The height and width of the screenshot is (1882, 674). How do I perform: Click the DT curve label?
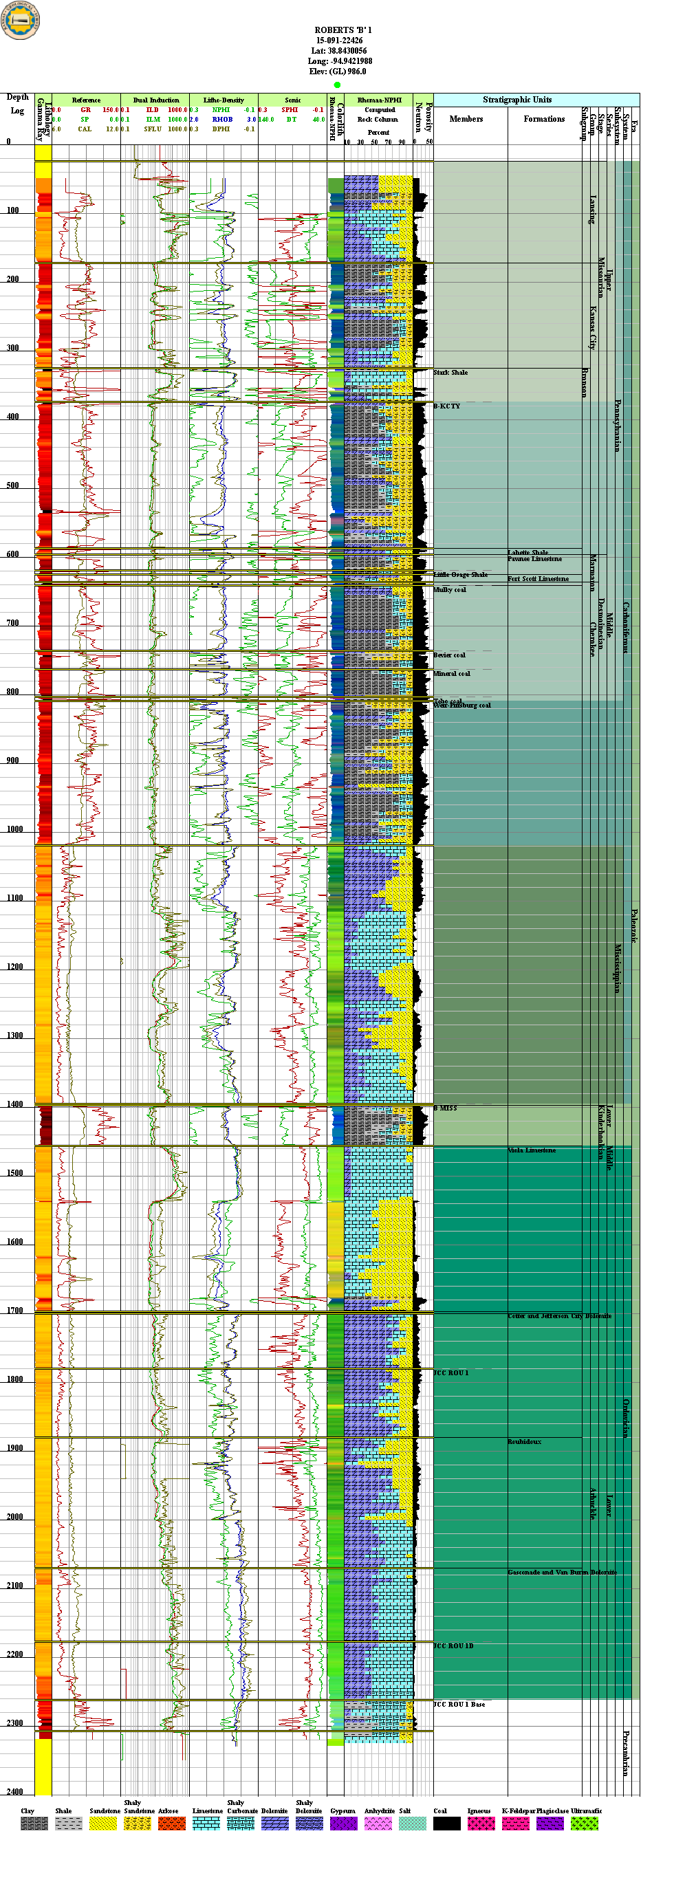tap(291, 120)
